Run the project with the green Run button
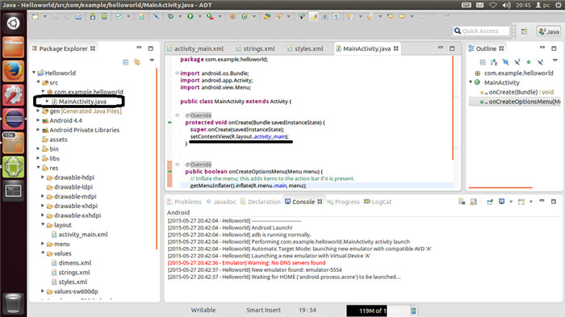Viewport: 565px width, 317px height. [x=190, y=16]
